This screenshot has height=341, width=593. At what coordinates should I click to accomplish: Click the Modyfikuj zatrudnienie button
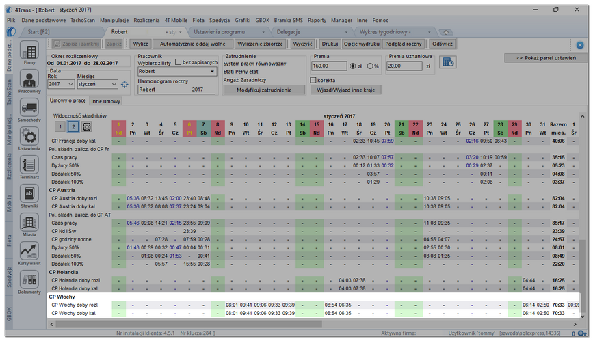(264, 90)
